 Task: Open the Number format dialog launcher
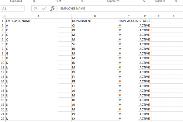point(176,1)
